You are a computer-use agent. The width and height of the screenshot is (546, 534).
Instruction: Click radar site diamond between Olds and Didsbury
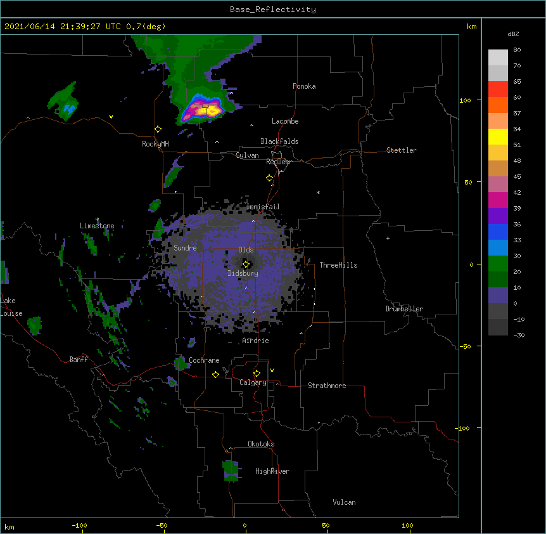click(246, 264)
